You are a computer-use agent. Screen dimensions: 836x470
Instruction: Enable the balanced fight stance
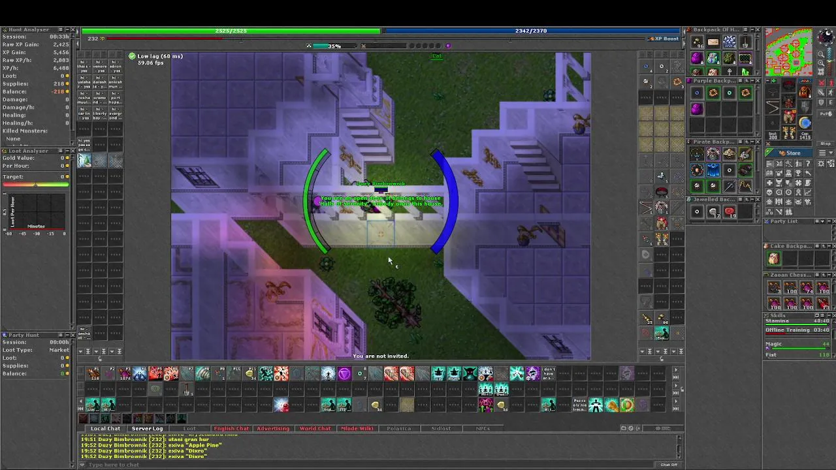point(821,92)
